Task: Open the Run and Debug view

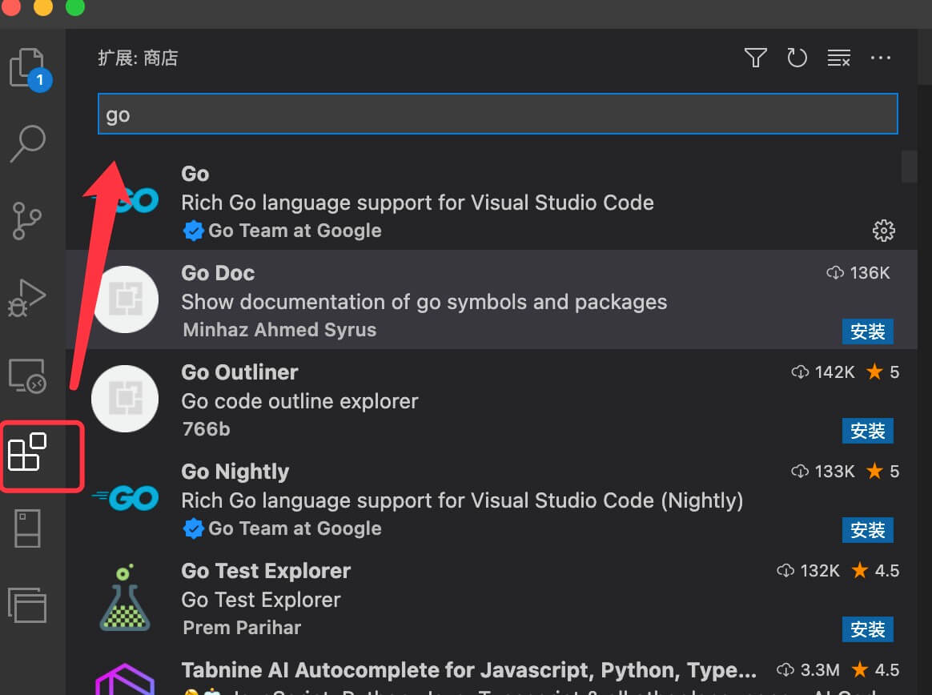Action: (x=29, y=298)
